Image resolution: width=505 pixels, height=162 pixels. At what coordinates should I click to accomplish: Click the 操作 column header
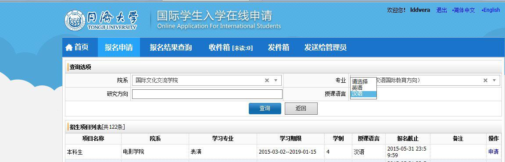(494, 138)
